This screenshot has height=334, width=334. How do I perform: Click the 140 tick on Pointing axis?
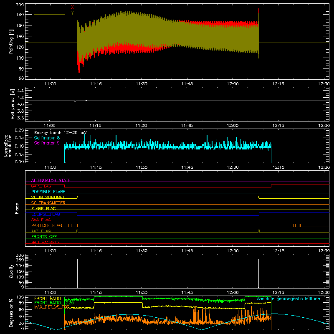[20, 36]
